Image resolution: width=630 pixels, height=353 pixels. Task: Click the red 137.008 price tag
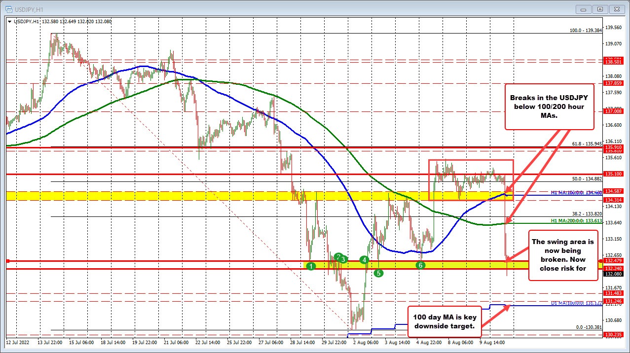pyautogui.click(x=613, y=112)
